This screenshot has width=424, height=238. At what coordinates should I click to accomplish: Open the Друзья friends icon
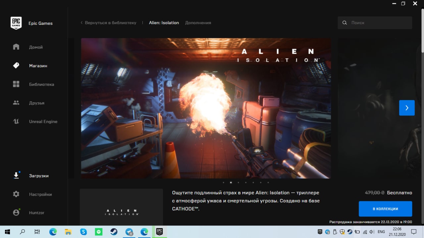pos(16,103)
